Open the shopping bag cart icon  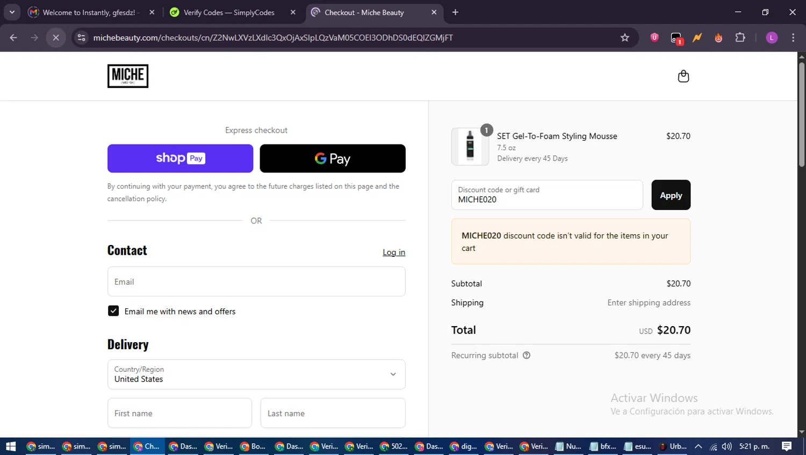tap(683, 76)
